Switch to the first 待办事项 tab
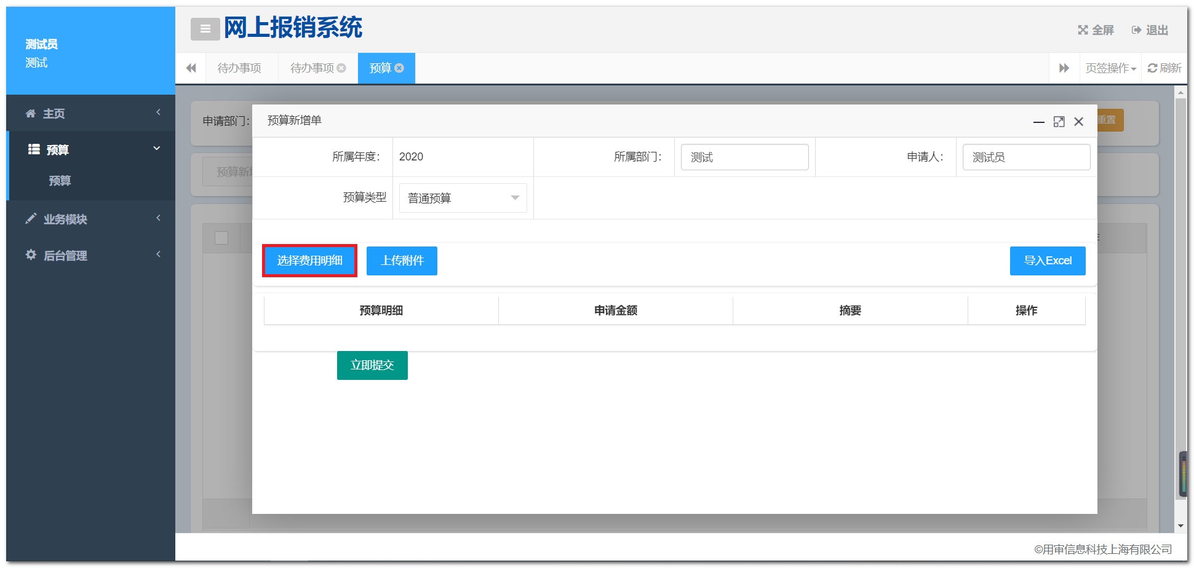 239,68
